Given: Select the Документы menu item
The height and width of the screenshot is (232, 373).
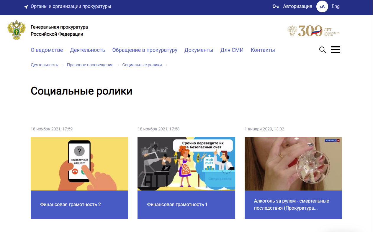Looking at the screenshot, I should (199, 50).
